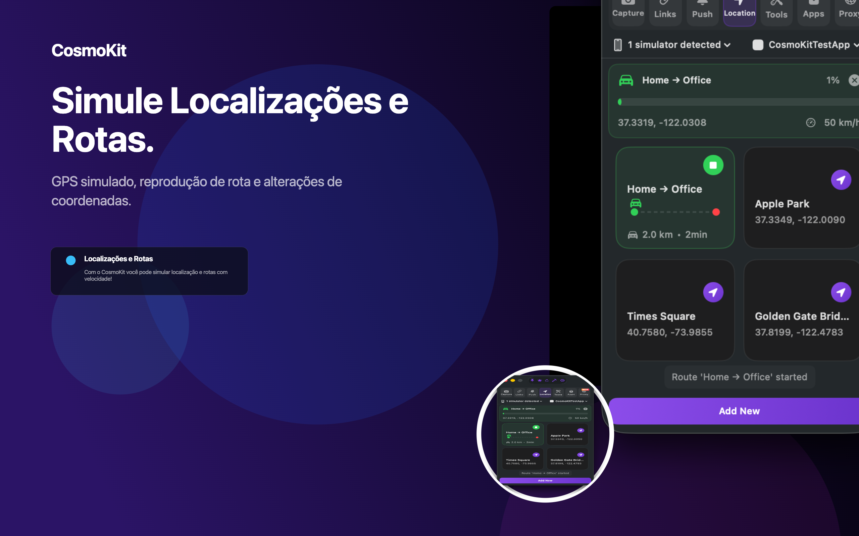This screenshot has height=536, width=859.
Task: Click the speedometer icon beside 50 km/h in the large panel
Action: 811,123
